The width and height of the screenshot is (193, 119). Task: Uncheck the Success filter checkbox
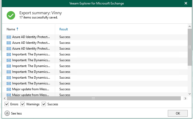44,104
